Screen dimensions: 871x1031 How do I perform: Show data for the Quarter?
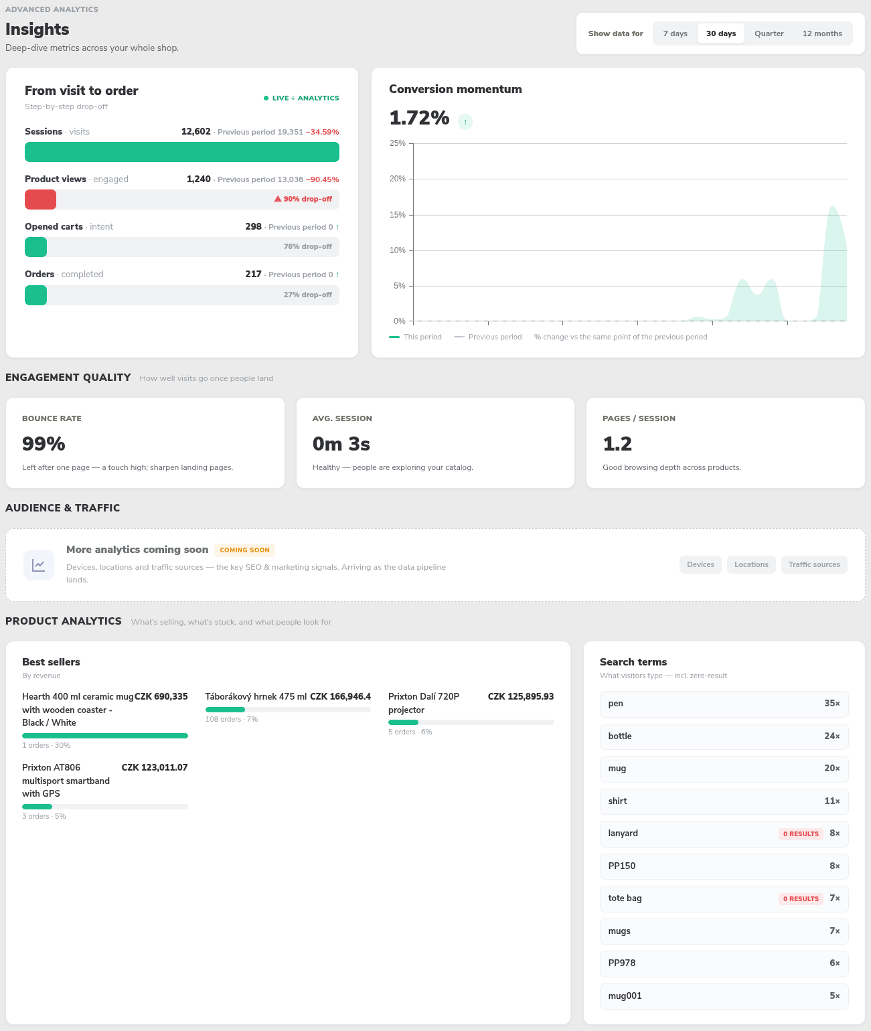769,33
